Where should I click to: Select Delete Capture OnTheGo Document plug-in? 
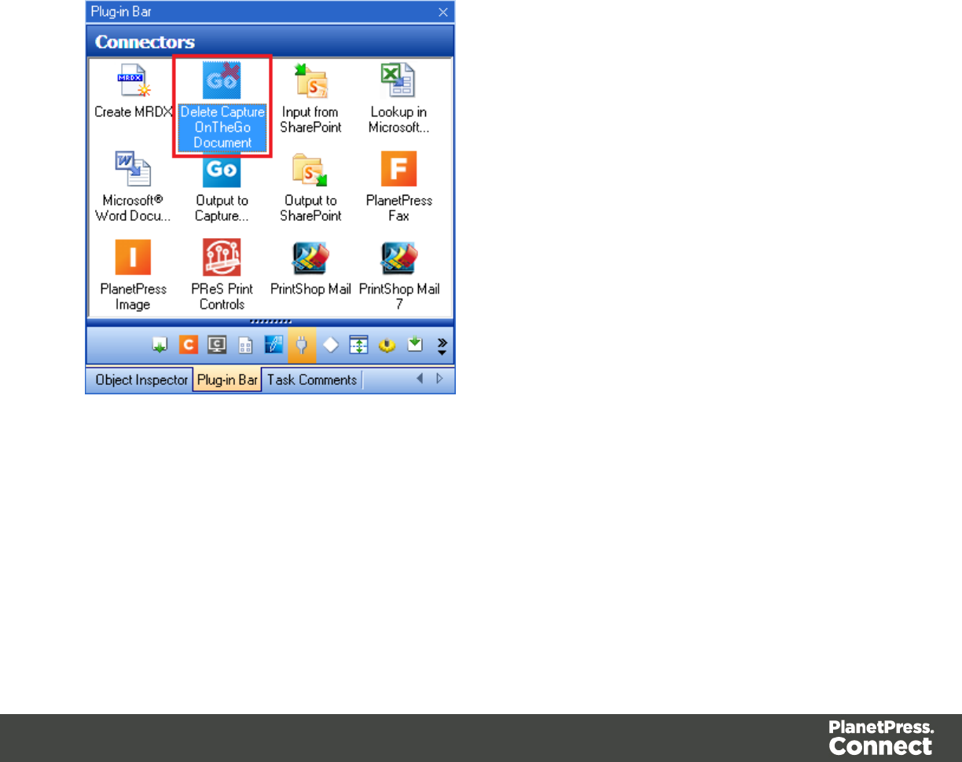(222, 107)
